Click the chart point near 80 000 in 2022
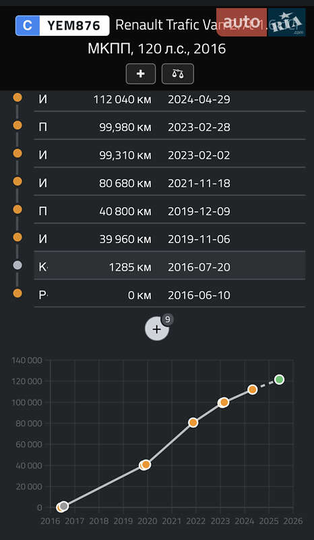 coord(193,423)
